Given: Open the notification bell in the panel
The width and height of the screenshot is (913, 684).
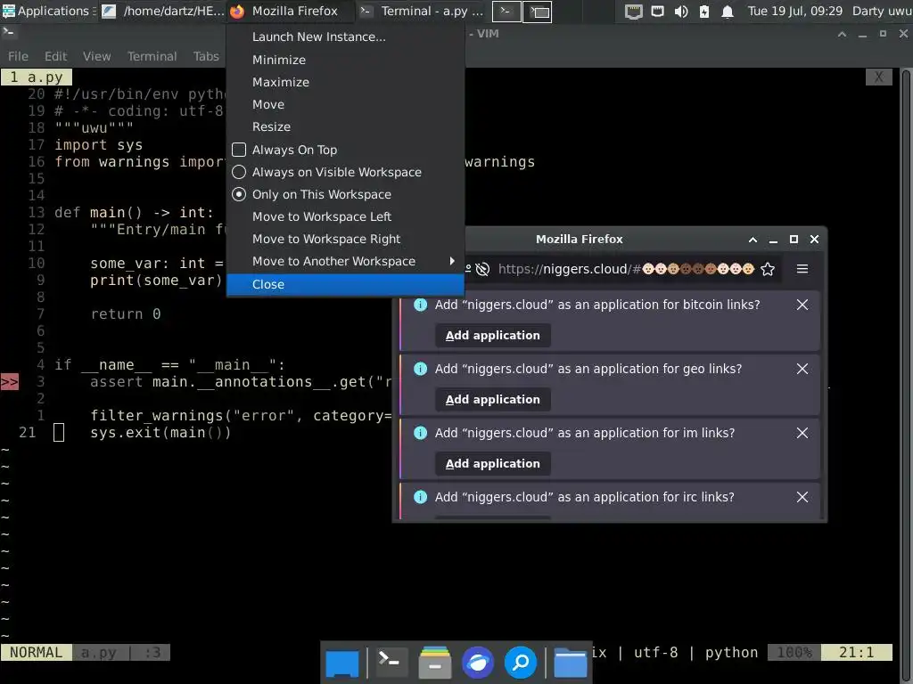Looking at the screenshot, I should (728, 12).
